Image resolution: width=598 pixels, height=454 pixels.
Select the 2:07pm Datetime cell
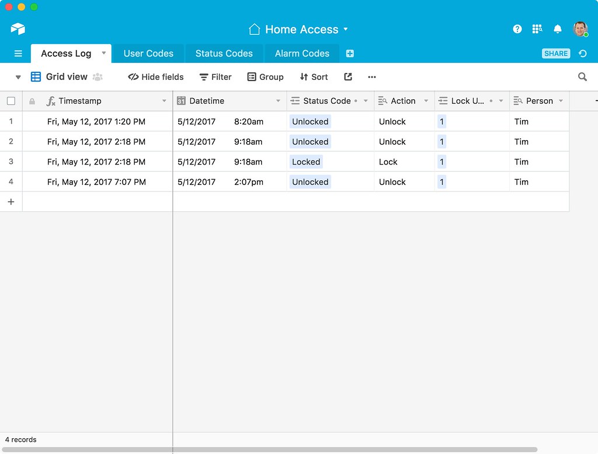[230, 182]
